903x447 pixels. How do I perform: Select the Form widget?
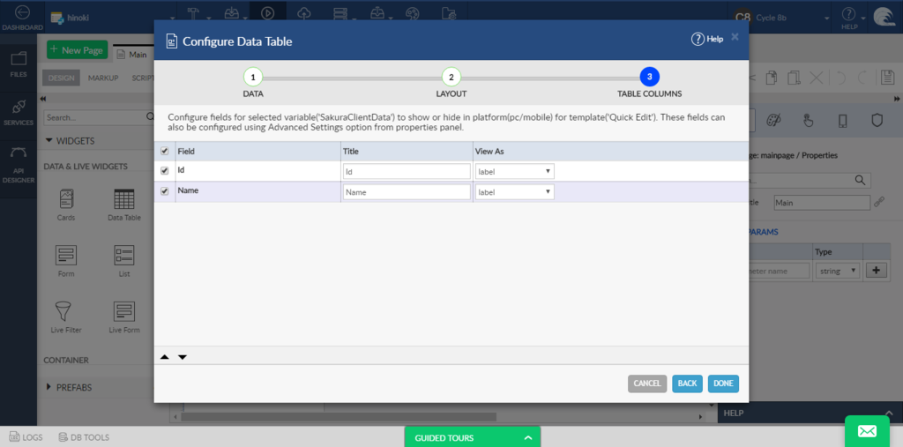tap(66, 261)
